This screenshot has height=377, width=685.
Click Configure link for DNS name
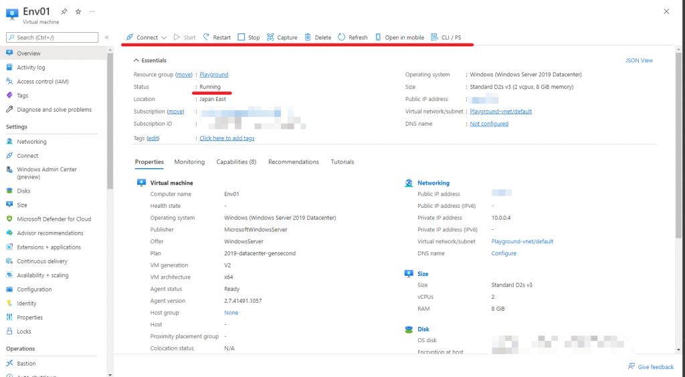pyautogui.click(x=504, y=253)
